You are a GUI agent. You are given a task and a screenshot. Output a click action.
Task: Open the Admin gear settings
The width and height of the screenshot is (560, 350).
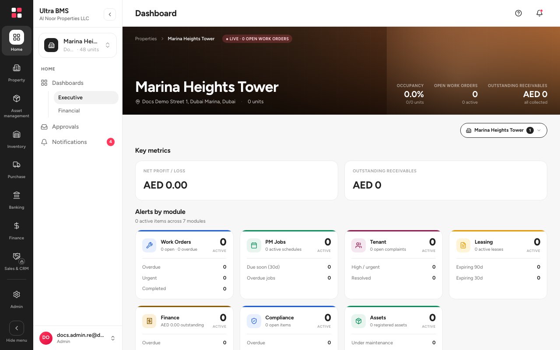(17, 294)
